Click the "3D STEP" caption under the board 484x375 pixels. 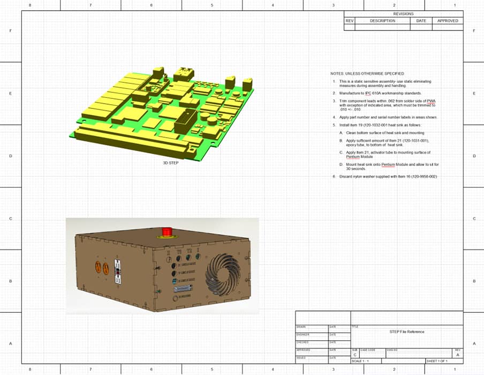click(171, 163)
